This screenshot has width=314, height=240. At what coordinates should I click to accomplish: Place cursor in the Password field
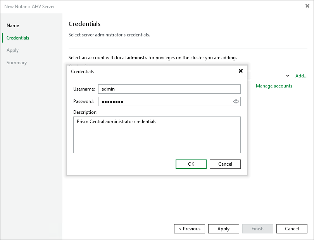click(x=163, y=101)
